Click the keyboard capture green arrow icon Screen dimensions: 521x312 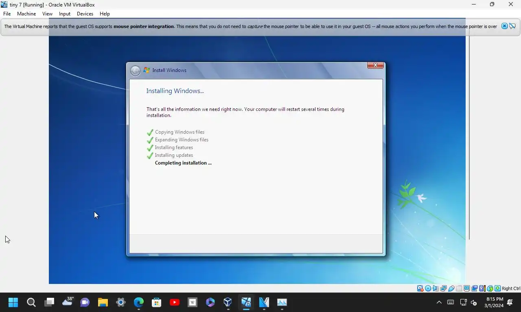point(497,288)
